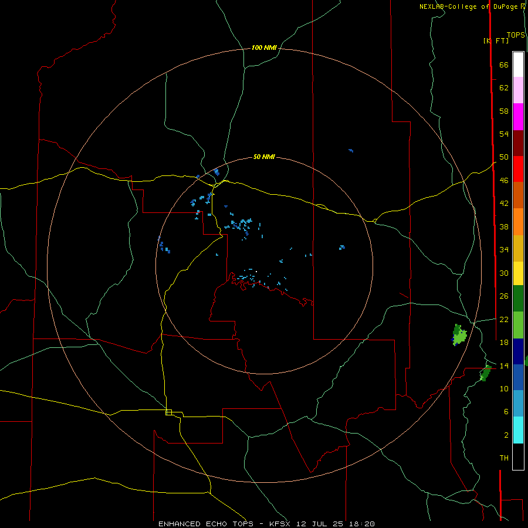Select the bright red legend swatch

point(518,169)
